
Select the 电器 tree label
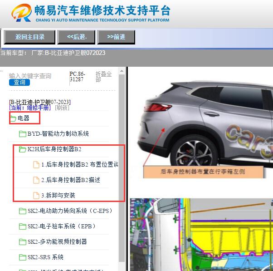pyautogui.click(x=24, y=118)
